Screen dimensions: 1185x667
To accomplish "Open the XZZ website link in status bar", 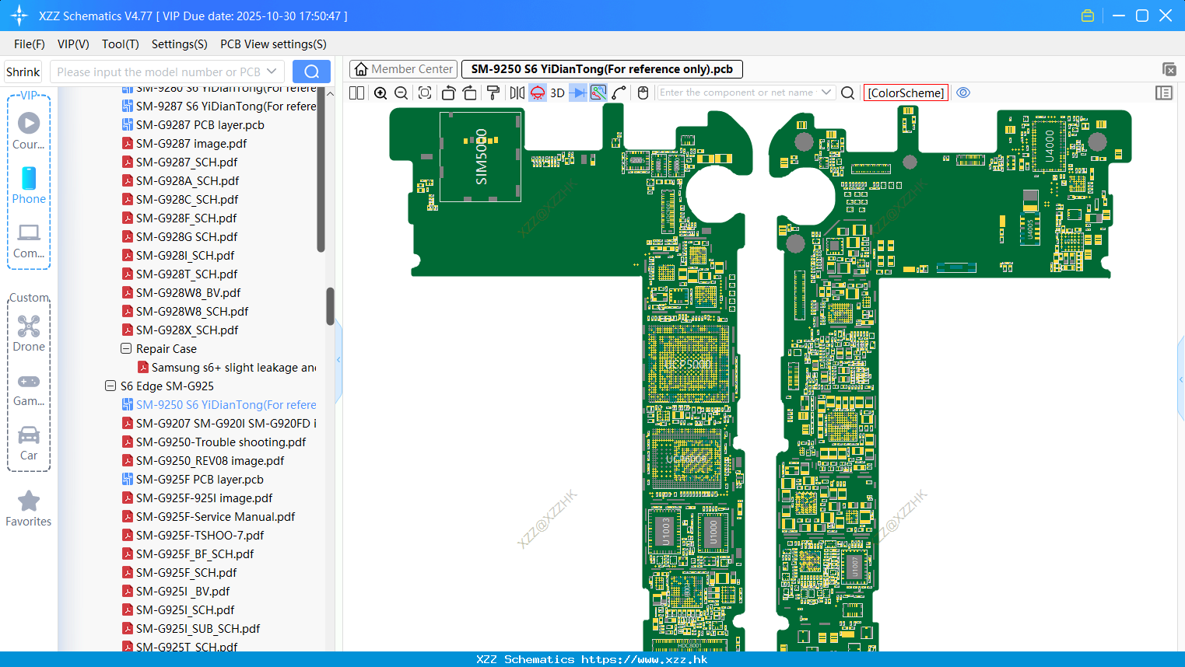I will coord(644,659).
